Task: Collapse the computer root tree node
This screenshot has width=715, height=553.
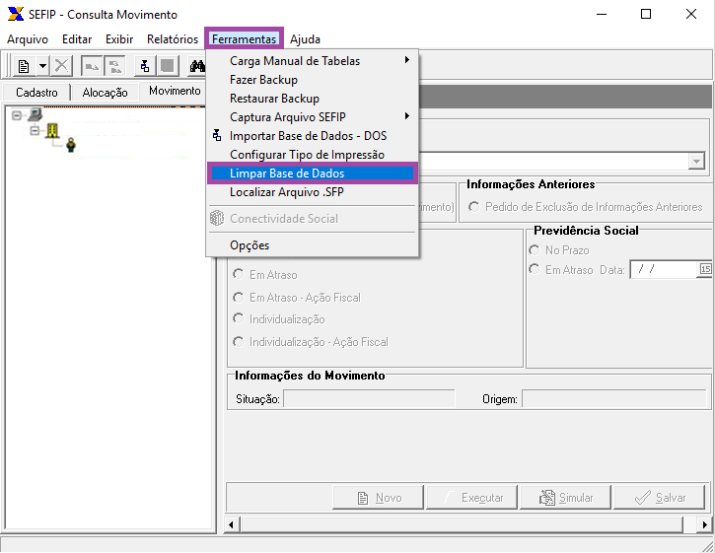Action: click(x=17, y=115)
